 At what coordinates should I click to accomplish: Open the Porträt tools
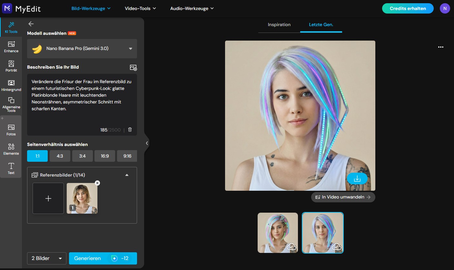(x=11, y=66)
